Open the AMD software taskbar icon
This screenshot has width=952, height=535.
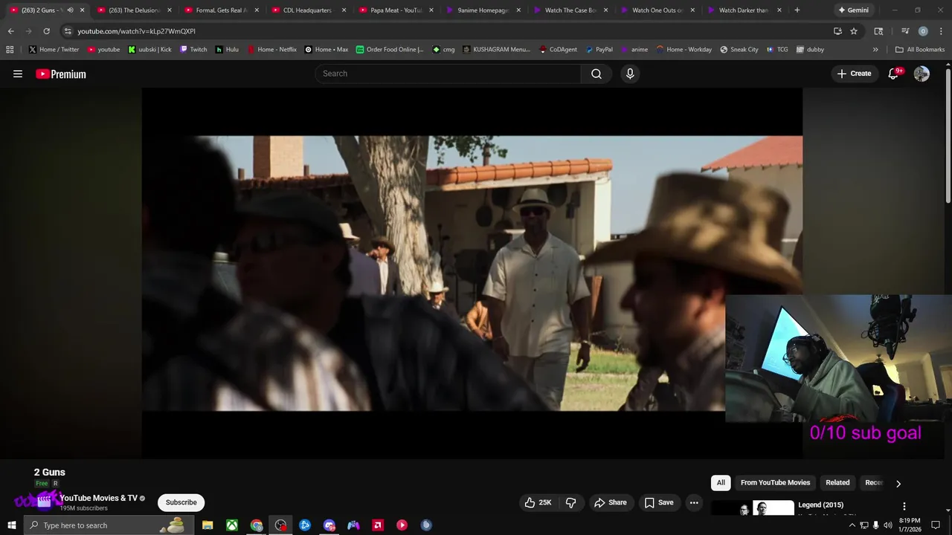pos(378,525)
